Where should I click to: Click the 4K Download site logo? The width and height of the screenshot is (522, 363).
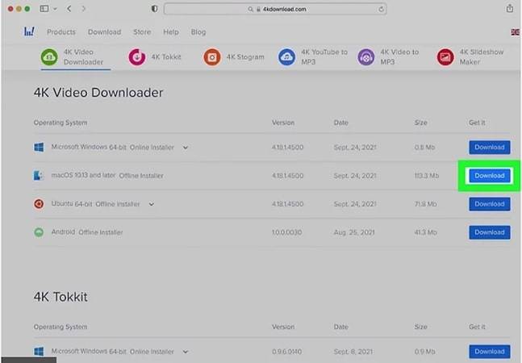pos(29,32)
